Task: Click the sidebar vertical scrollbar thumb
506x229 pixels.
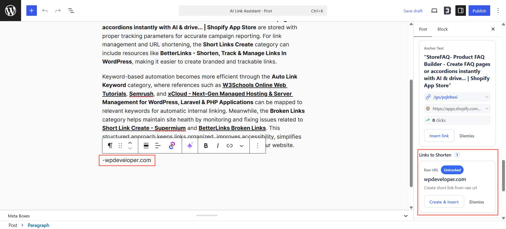Action: (504, 175)
